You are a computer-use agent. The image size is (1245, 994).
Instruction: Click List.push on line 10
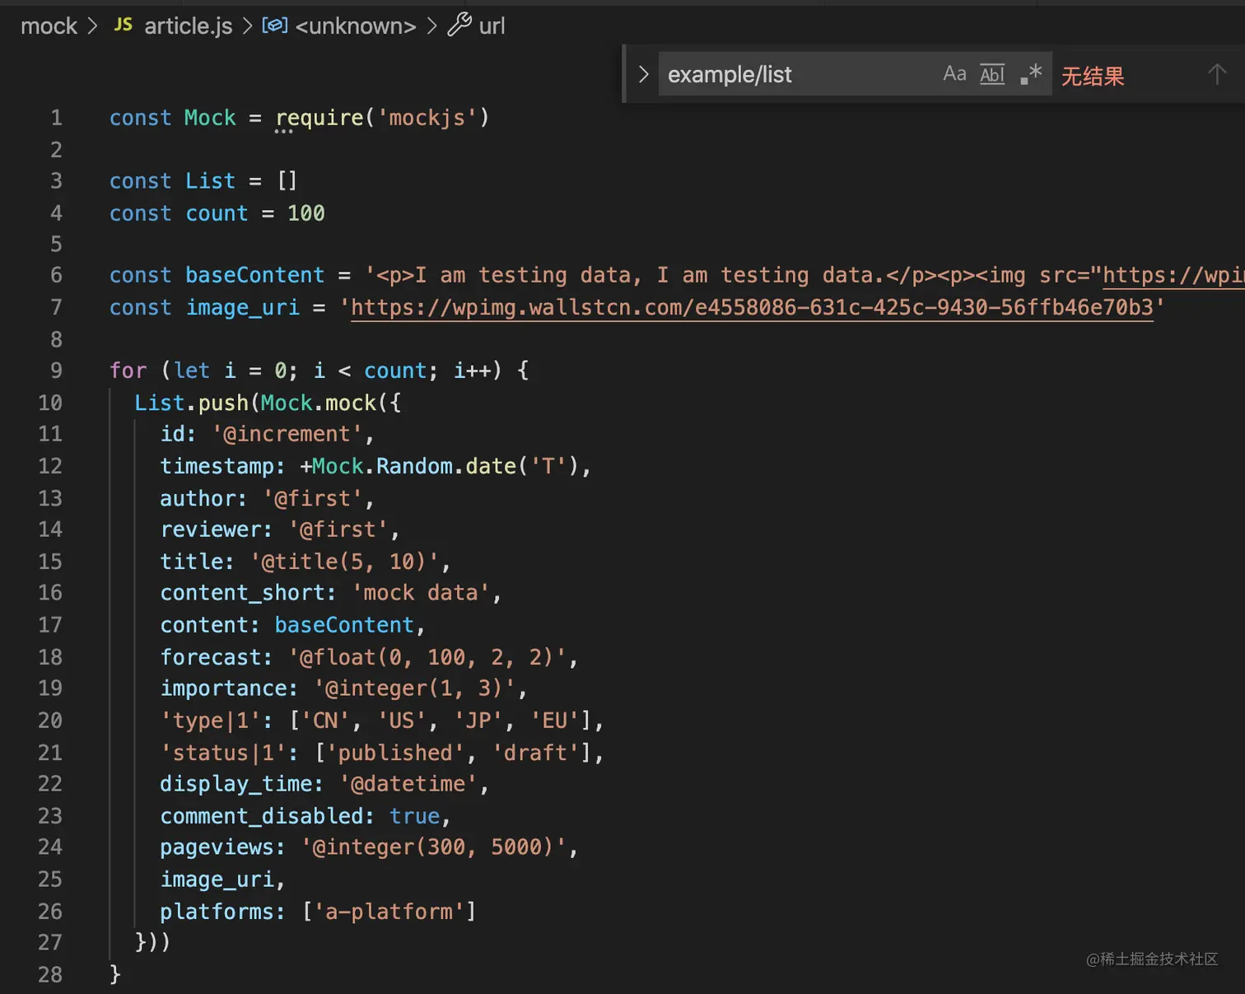[x=191, y=403]
